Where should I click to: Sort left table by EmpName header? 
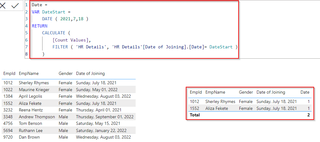click(29, 73)
